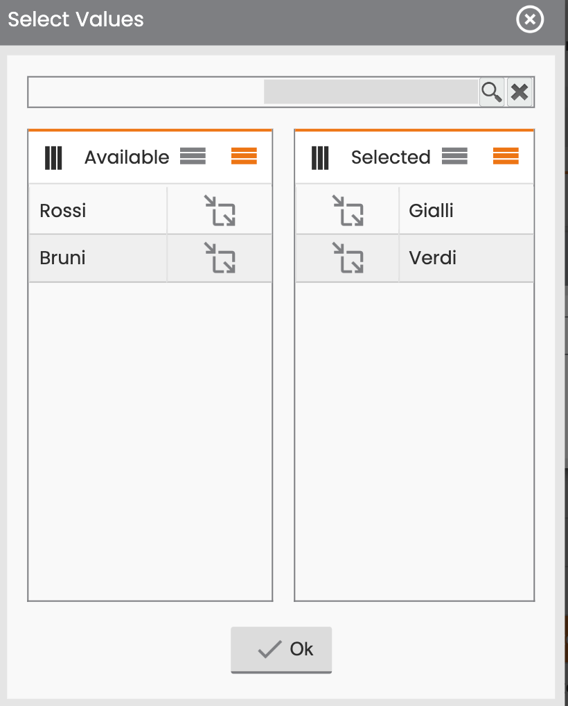Image resolution: width=568 pixels, height=706 pixels.
Task: Click gray lines icon in Selected header
Action: tap(454, 156)
